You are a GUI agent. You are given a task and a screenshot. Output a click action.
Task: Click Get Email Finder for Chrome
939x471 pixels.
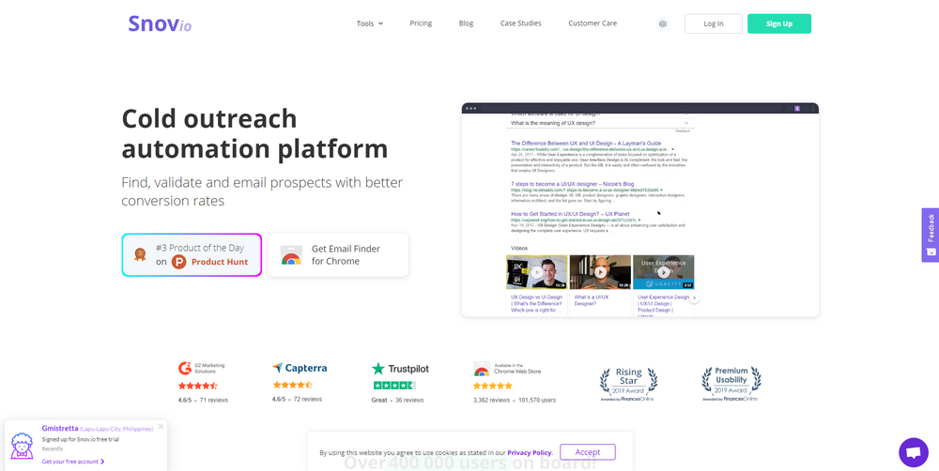(x=338, y=255)
